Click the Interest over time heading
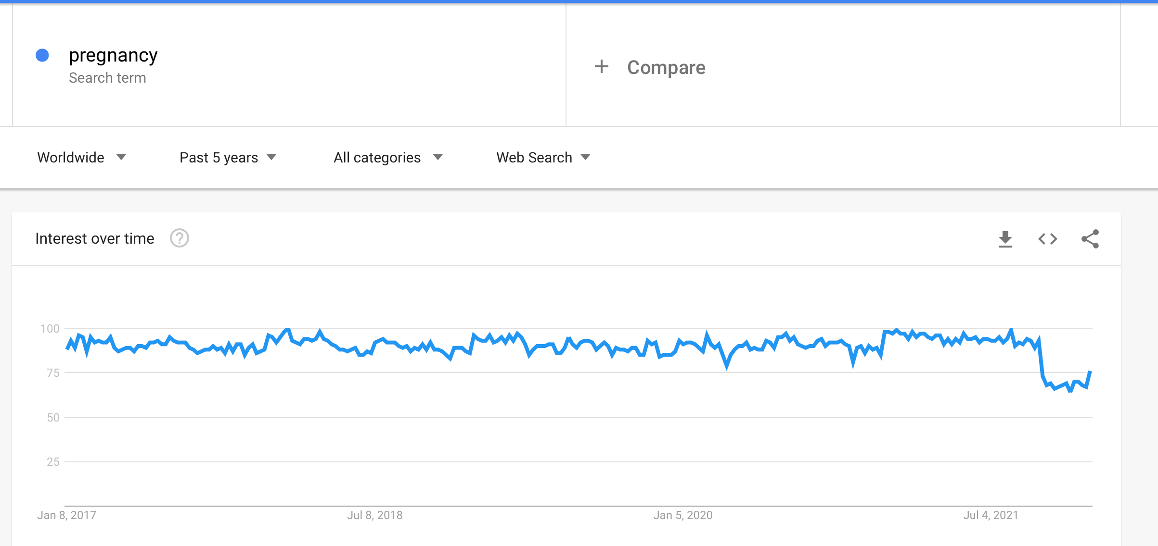This screenshot has width=1158, height=546. (95, 238)
